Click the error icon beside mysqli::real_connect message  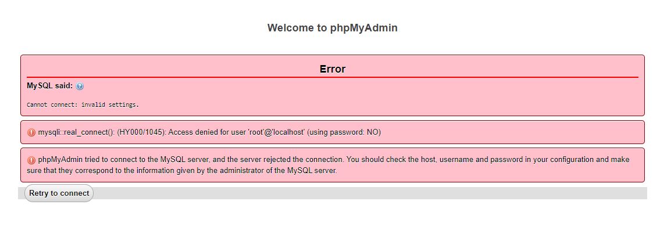[x=31, y=132]
